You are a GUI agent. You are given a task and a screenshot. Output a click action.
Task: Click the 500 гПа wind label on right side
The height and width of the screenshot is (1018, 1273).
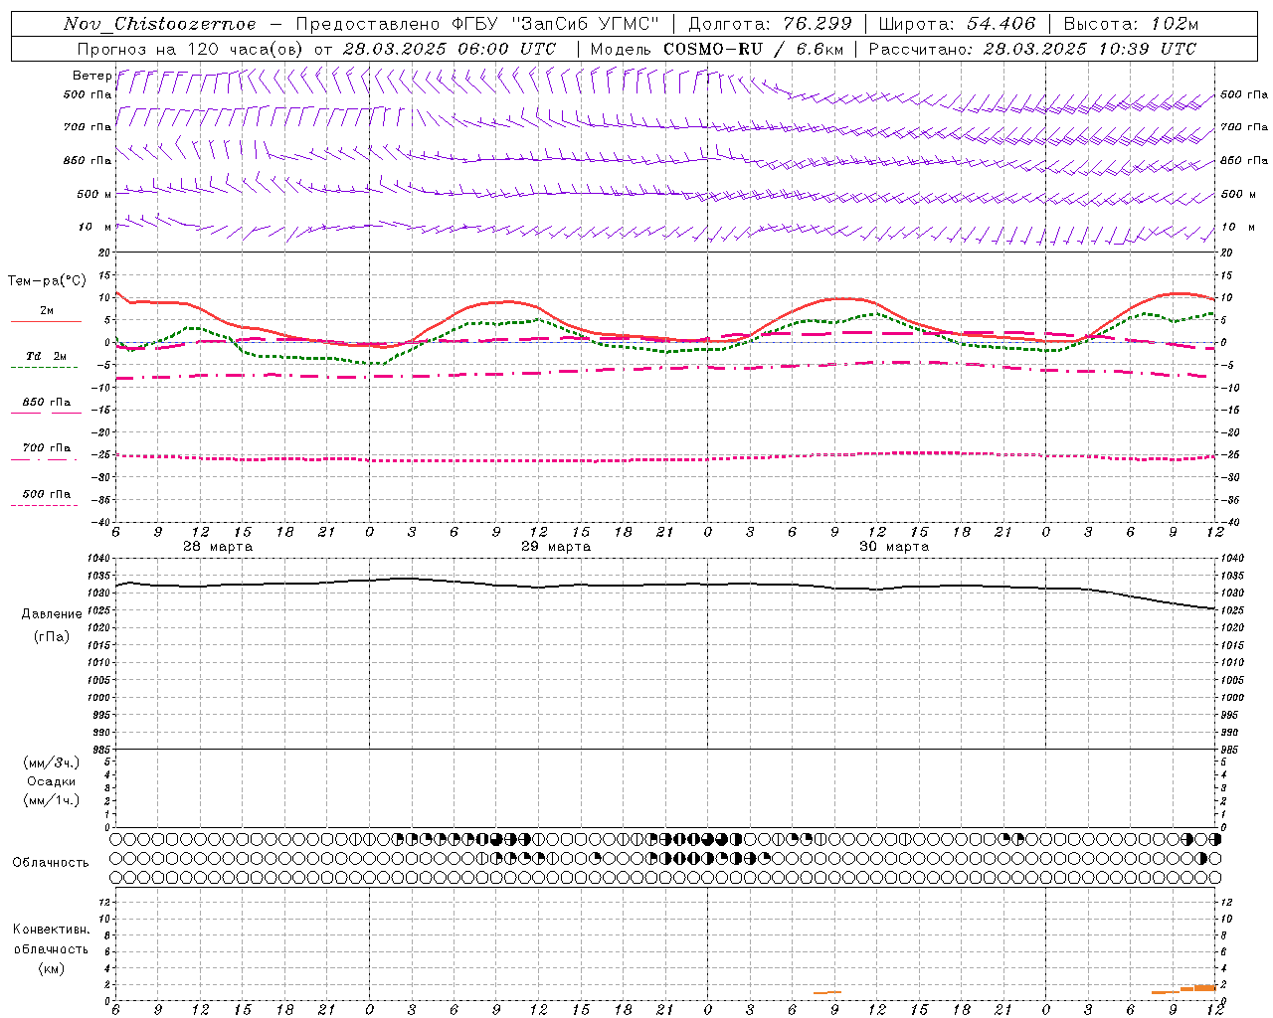tap(1244, 94)
